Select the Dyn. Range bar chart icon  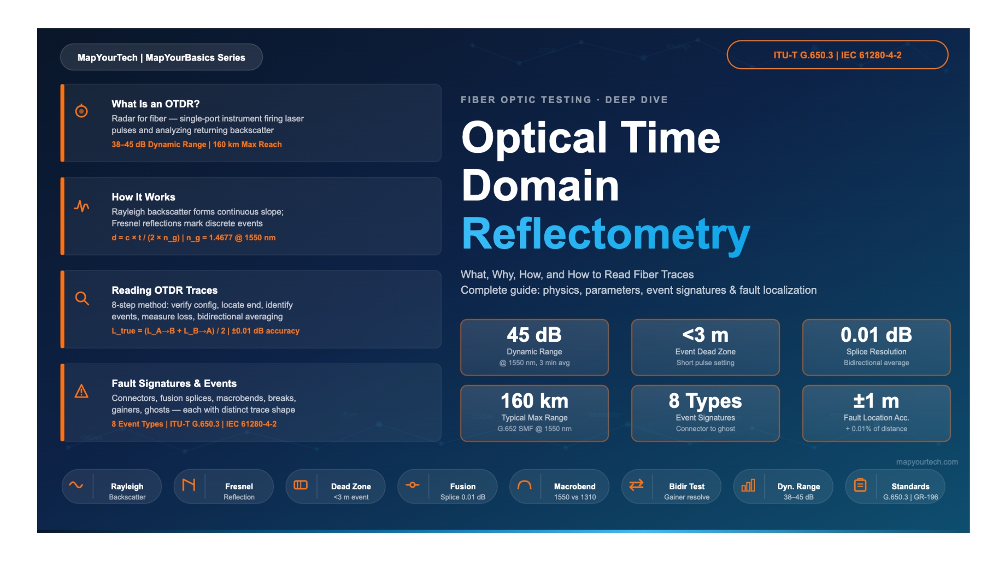pyautogui.click(x=749, y=486)
